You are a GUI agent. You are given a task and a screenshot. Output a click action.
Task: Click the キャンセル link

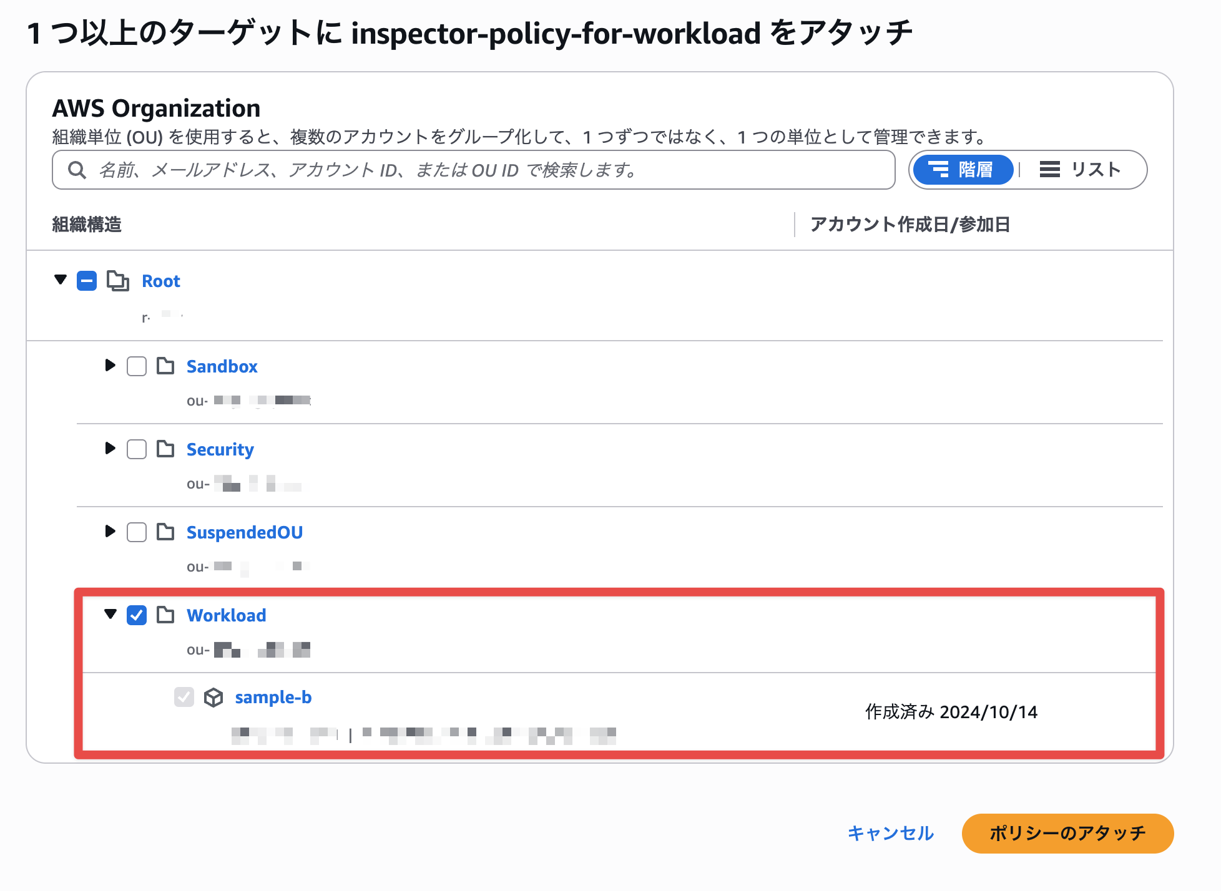click(890, 833)
